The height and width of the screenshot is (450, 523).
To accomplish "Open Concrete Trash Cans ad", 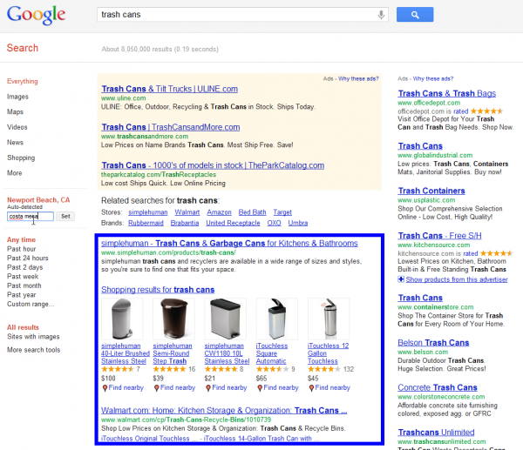I will pyautogui.click(x=438, y=387).
